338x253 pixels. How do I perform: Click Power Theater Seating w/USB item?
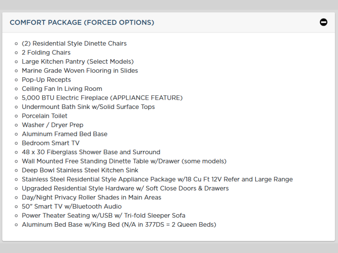[x=104, y=215]
